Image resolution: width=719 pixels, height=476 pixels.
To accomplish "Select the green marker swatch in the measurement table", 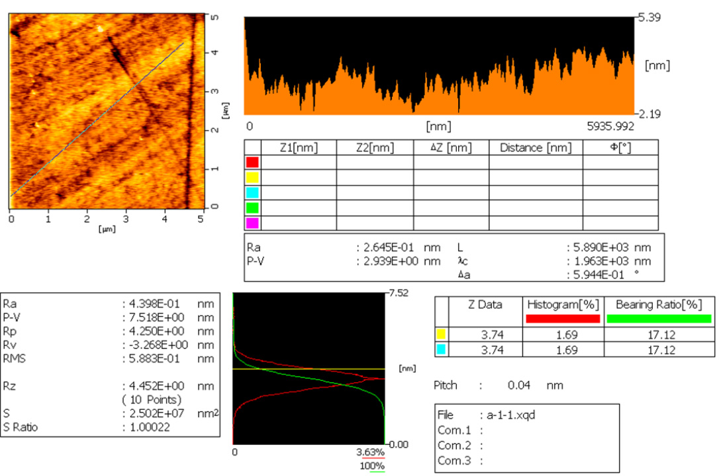I will point(252,208).
